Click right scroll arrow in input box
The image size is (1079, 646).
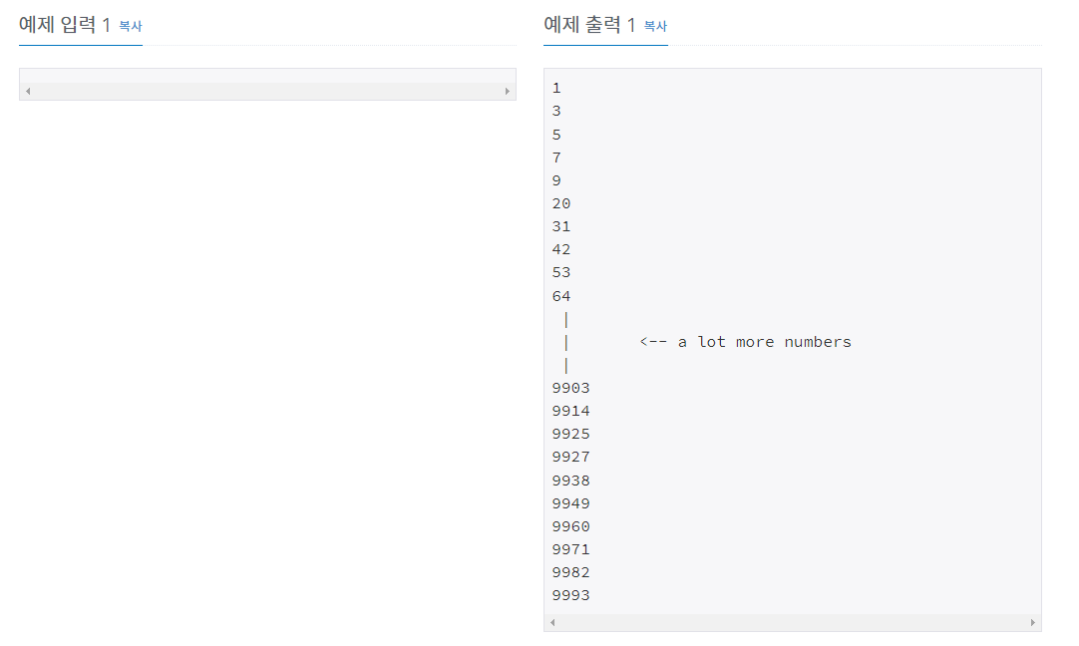(508, 91)
